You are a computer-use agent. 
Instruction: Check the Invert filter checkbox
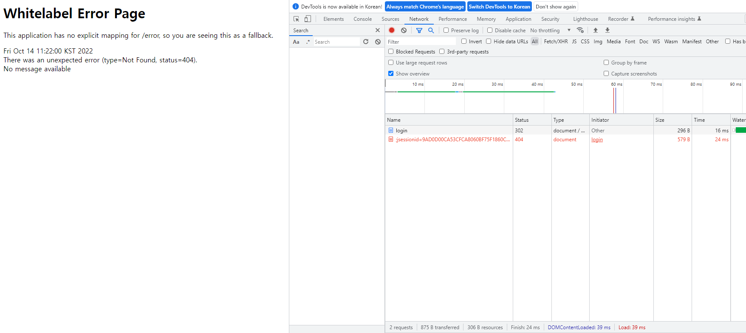click(464, 41)
